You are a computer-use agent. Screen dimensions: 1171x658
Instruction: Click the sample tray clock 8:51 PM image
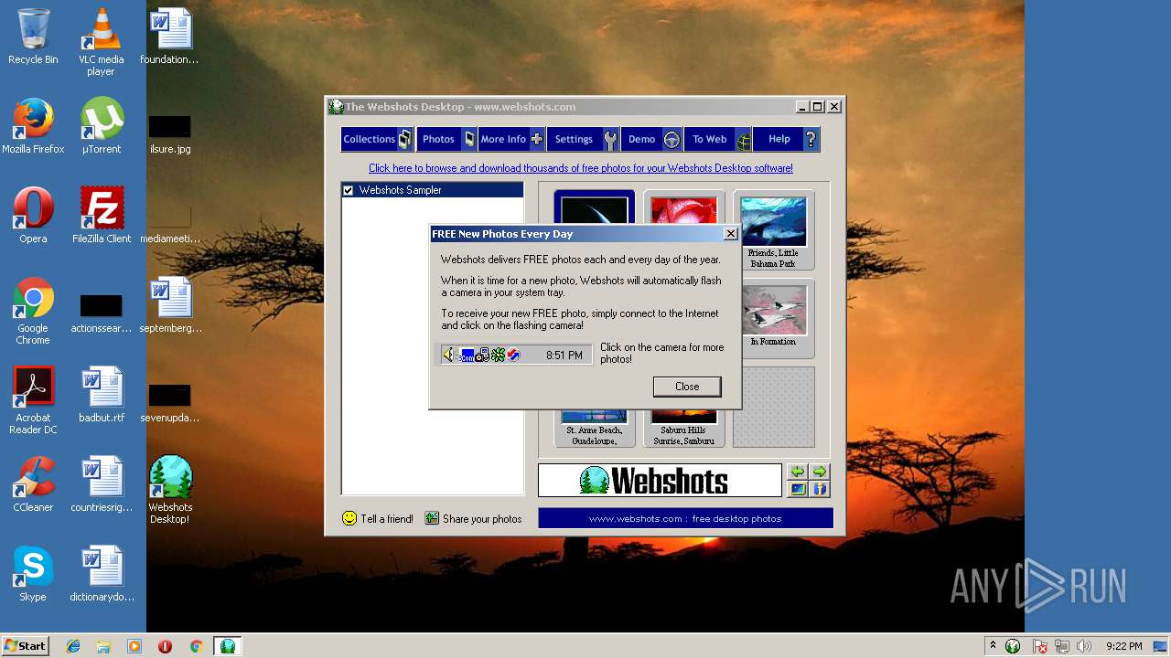(516, 355)
